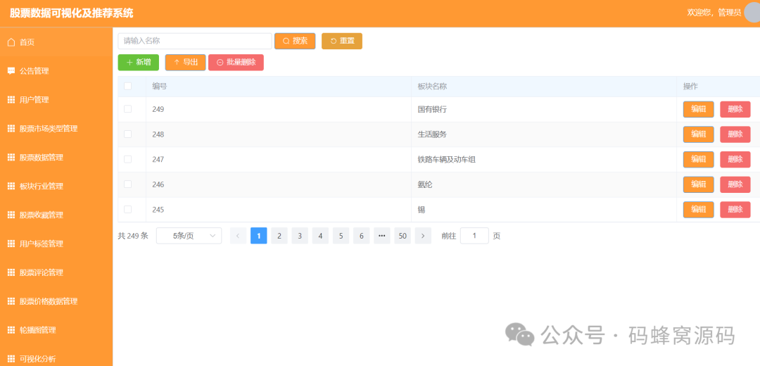The width and height of the screenshot is (760, 366).
Task: Go to page 3
Action: pos(300,236)
